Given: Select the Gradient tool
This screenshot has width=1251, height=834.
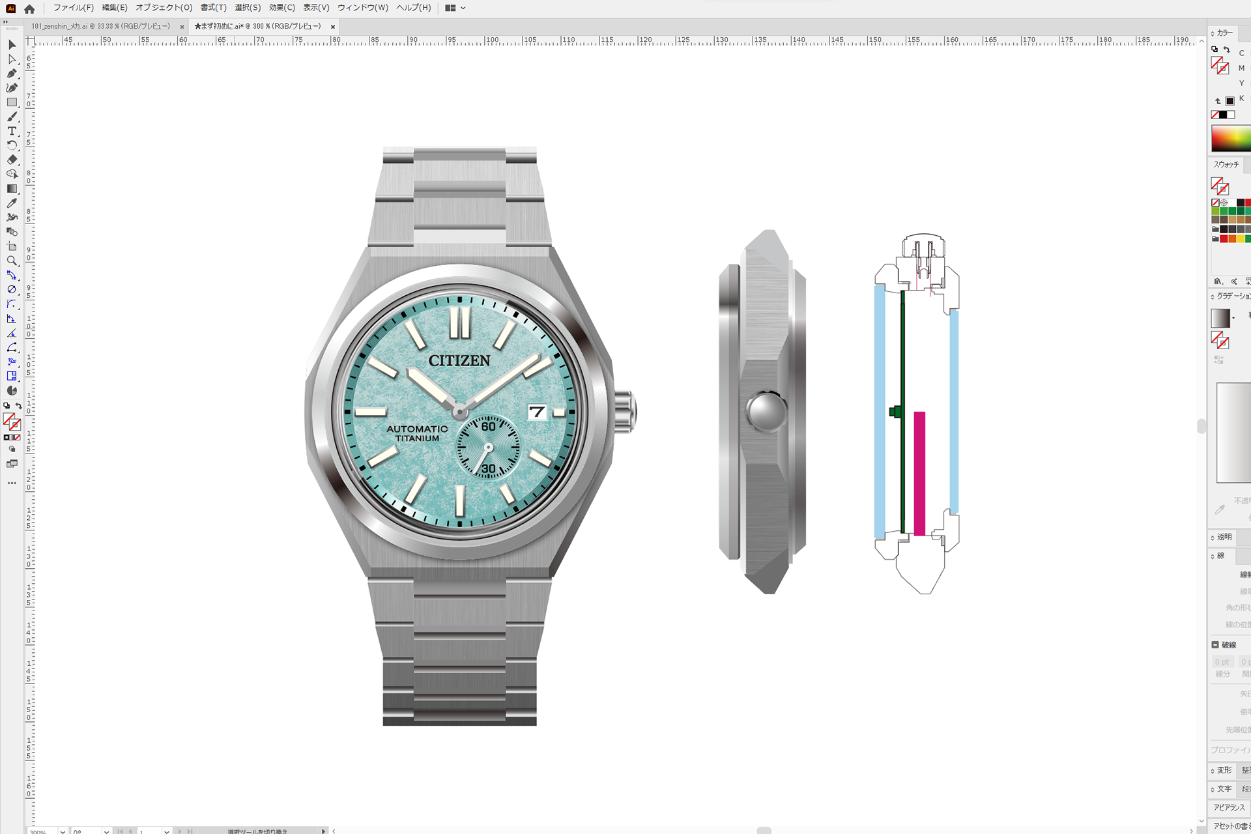Looking at the screenshot, I should pyautogui.click(x=12, y=189).
